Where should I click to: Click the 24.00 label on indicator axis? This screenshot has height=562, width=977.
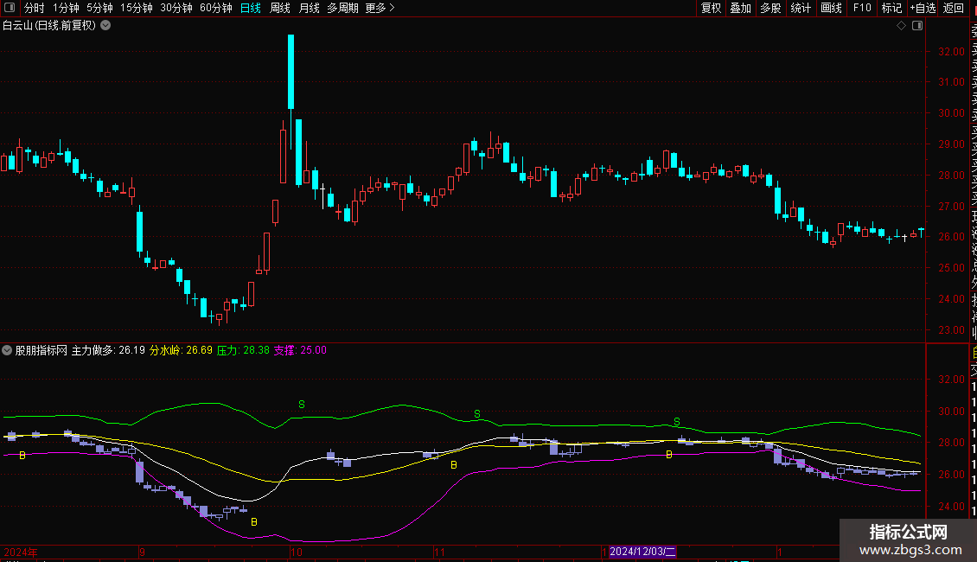(x=951, y=507)
